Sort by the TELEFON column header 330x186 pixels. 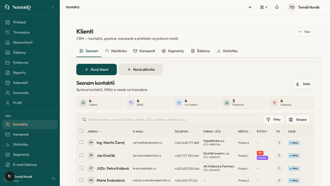point(183,131)
